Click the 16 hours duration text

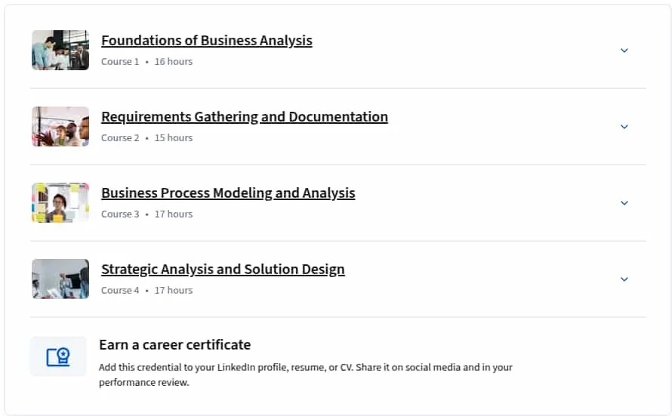click(x=174, y=62)
